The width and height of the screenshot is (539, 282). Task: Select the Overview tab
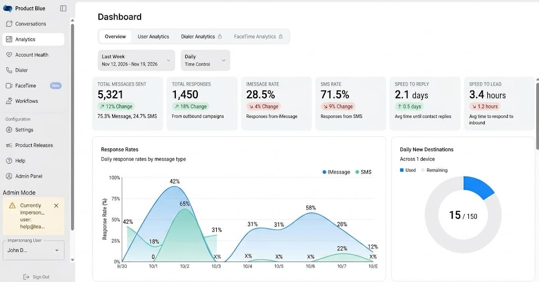coord(115,36)
